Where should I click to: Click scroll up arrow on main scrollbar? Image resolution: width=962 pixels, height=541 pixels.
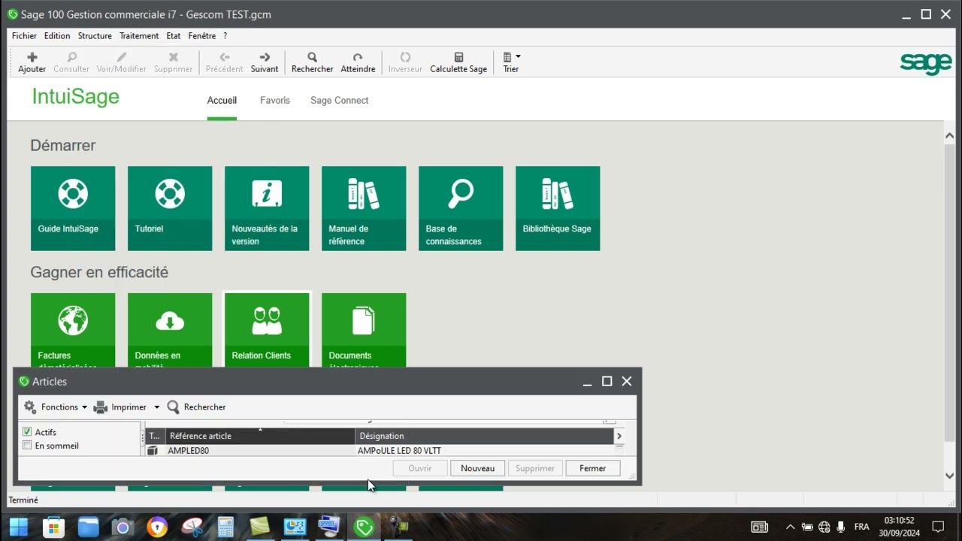[949, 135]
